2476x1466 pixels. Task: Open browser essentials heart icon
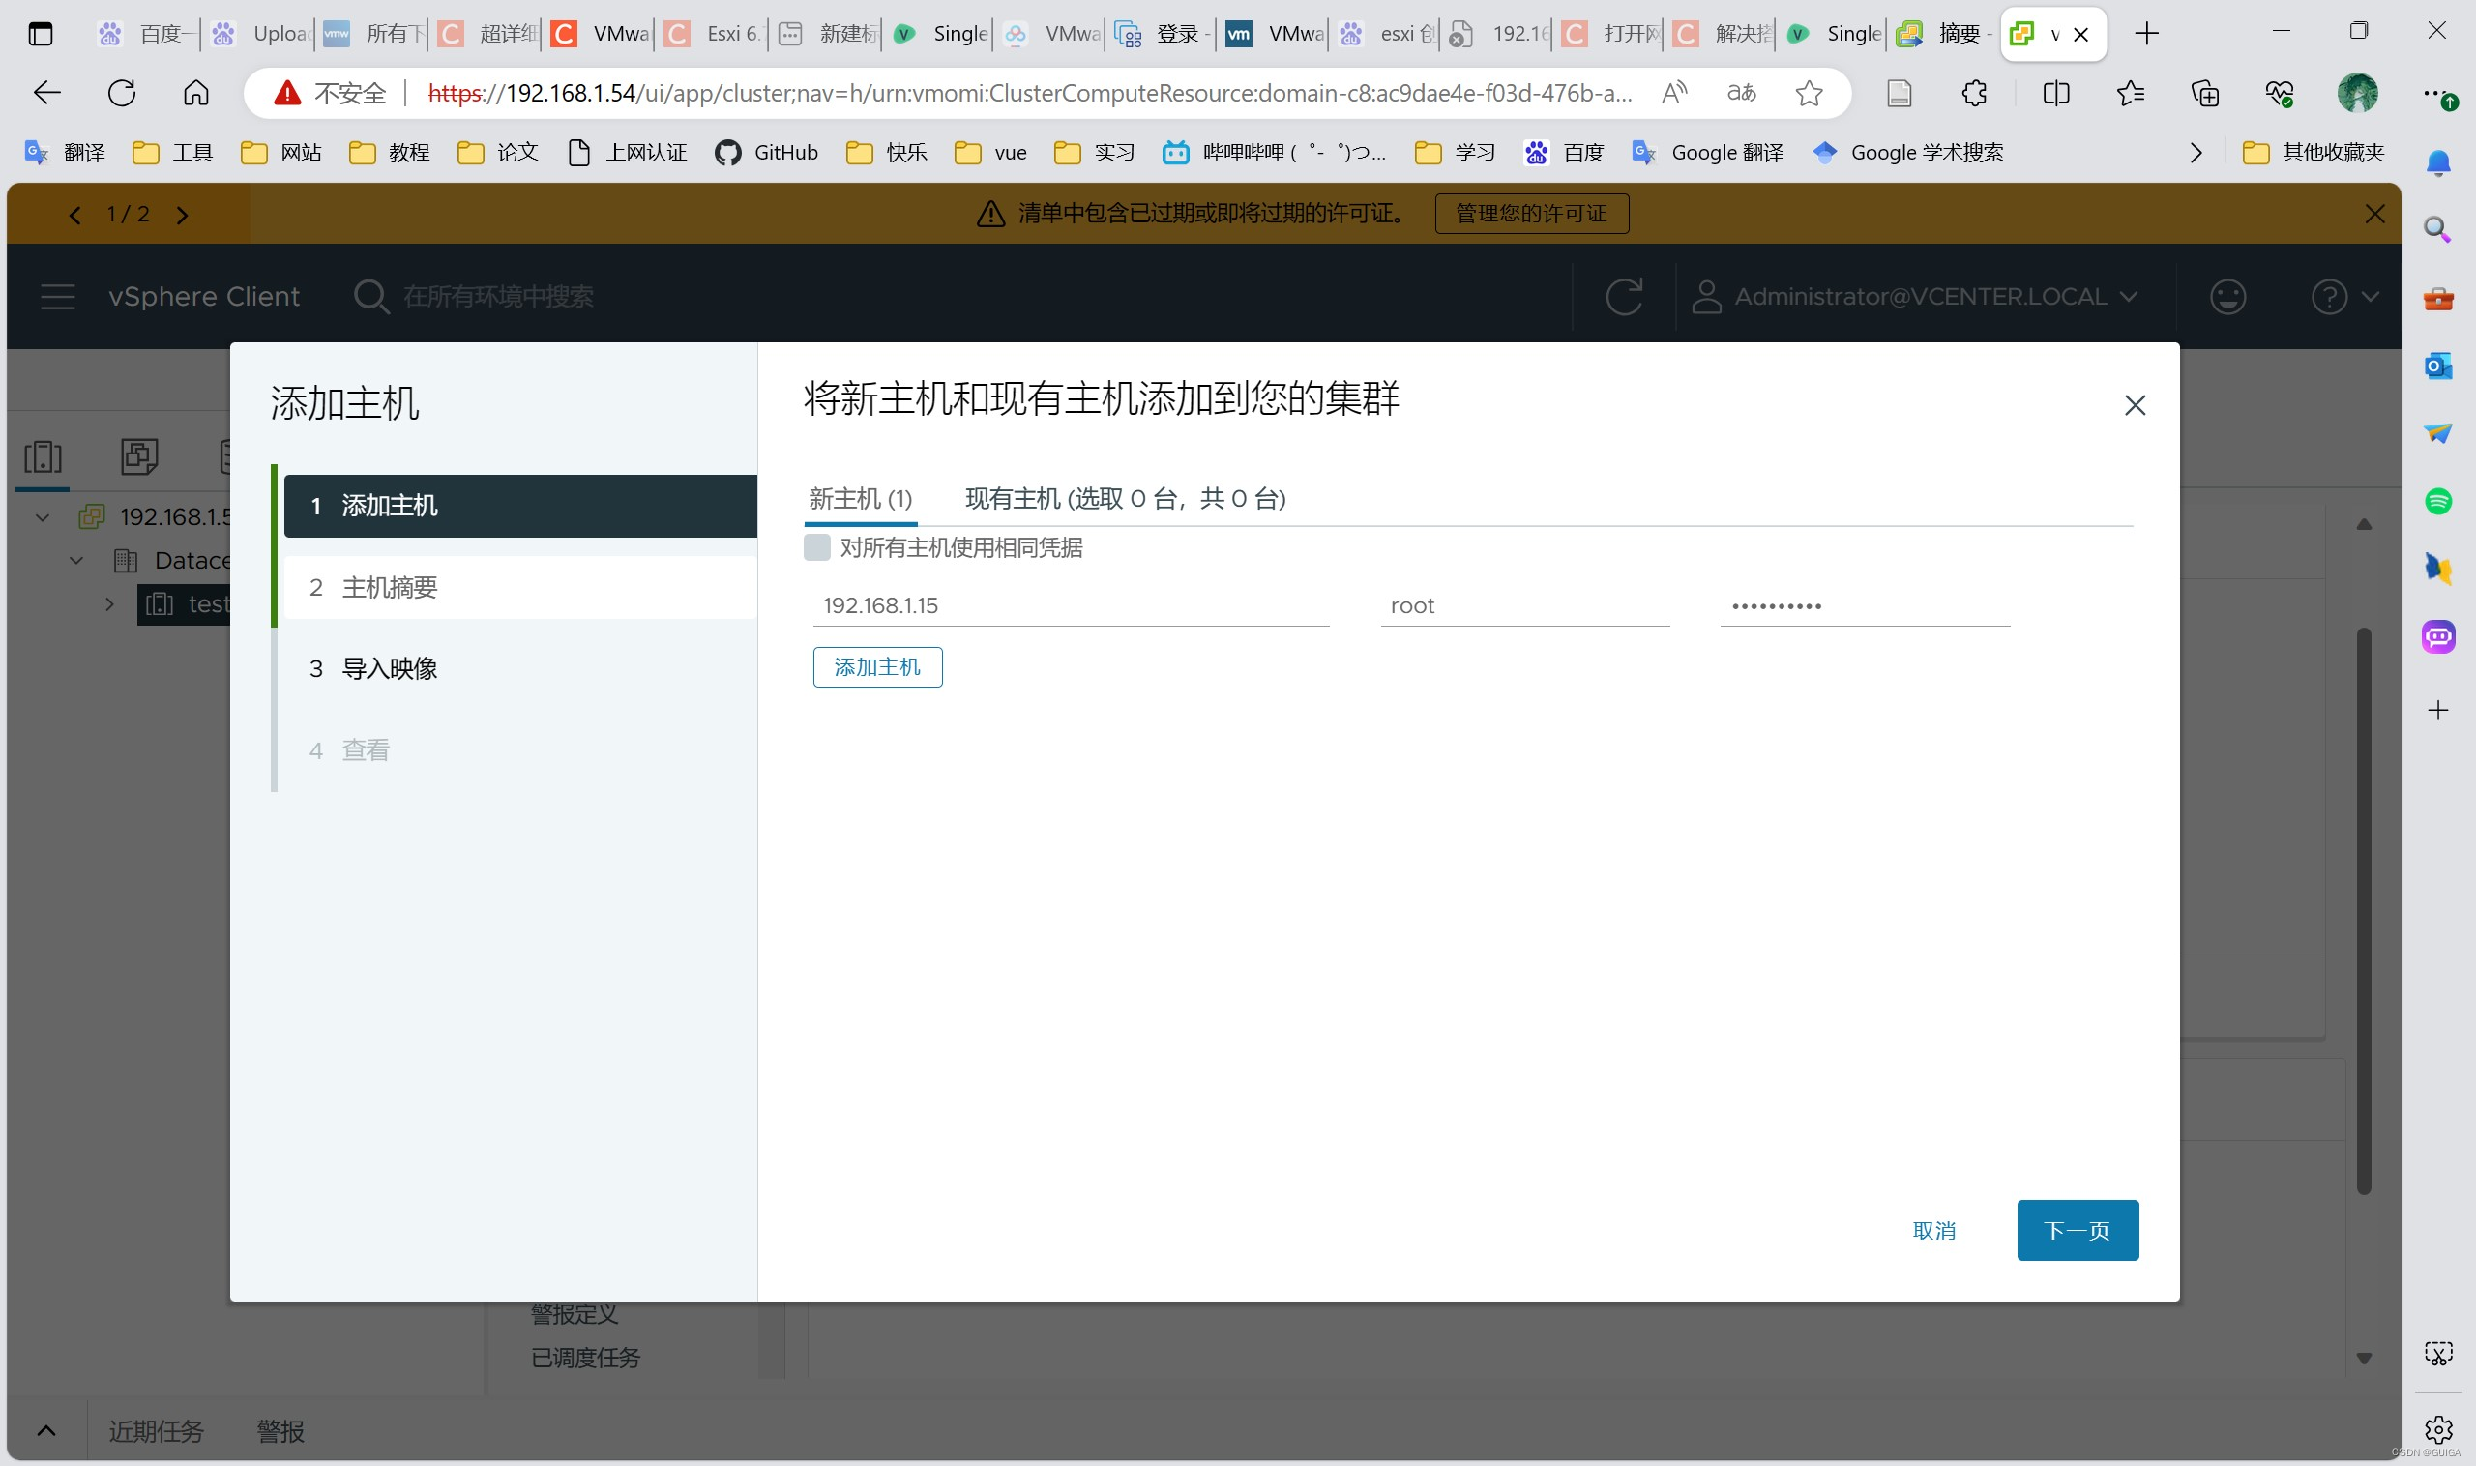2279,93
